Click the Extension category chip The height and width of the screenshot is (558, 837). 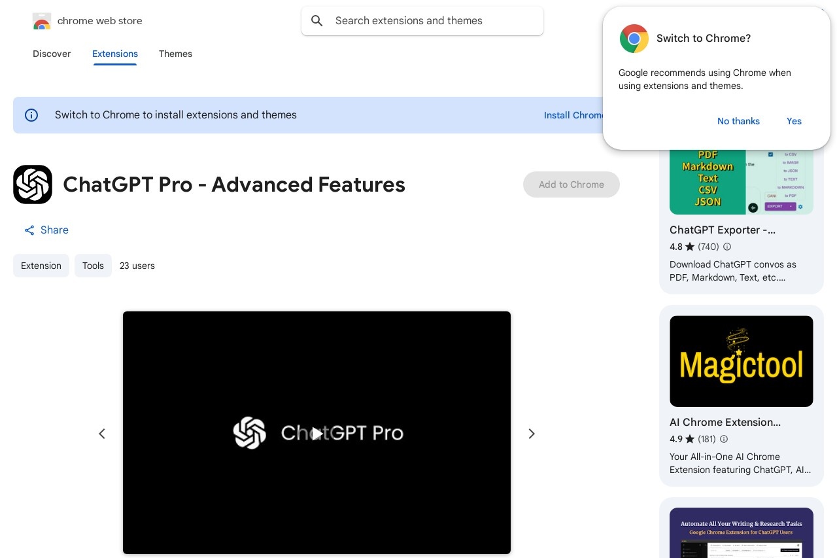click(x=41, y=266)
